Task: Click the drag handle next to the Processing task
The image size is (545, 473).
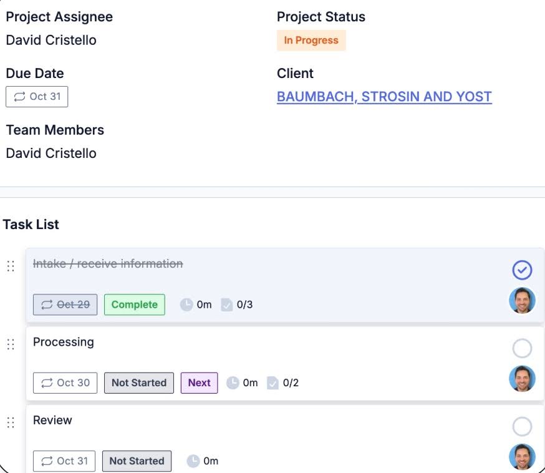Action: coord(11,344)
